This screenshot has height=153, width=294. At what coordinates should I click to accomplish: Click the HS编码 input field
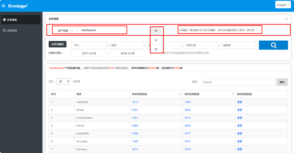pos(220,30)
